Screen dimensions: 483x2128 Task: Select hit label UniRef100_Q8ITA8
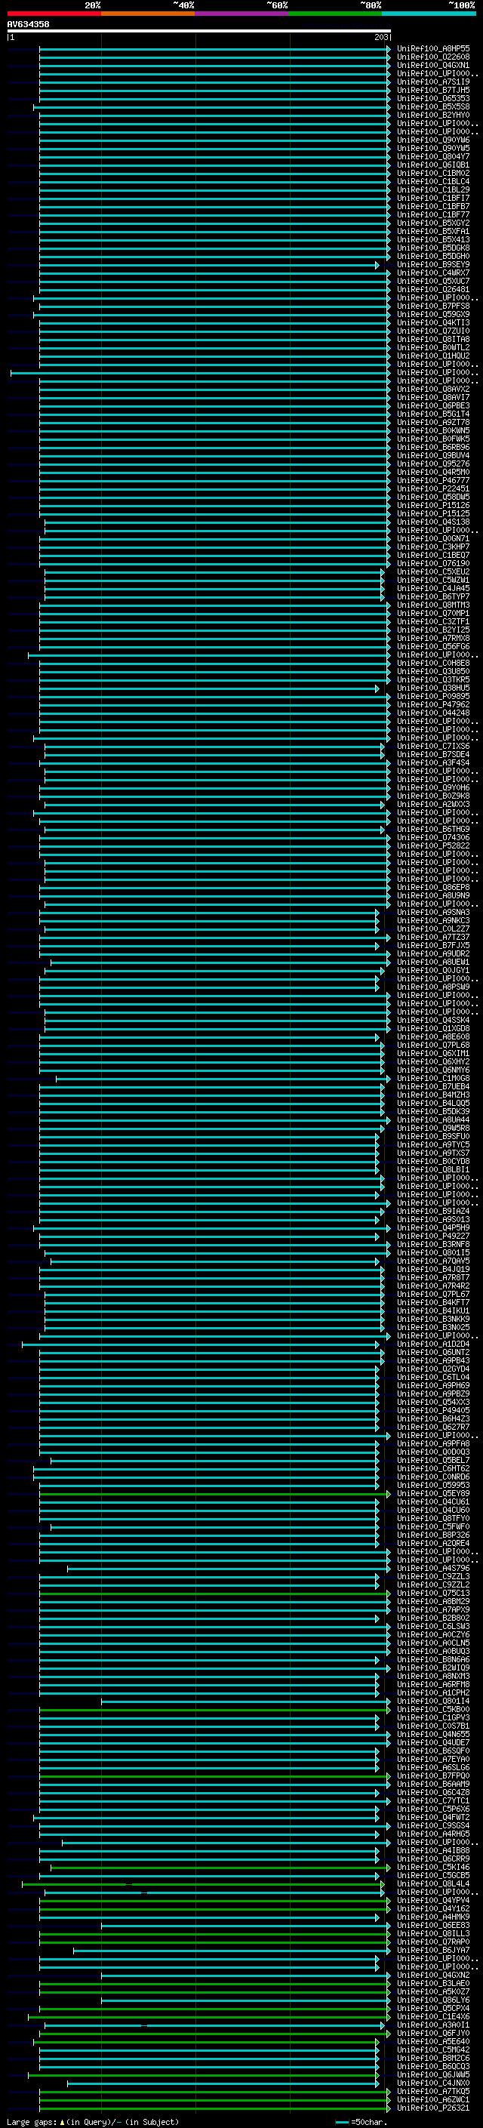433,340
